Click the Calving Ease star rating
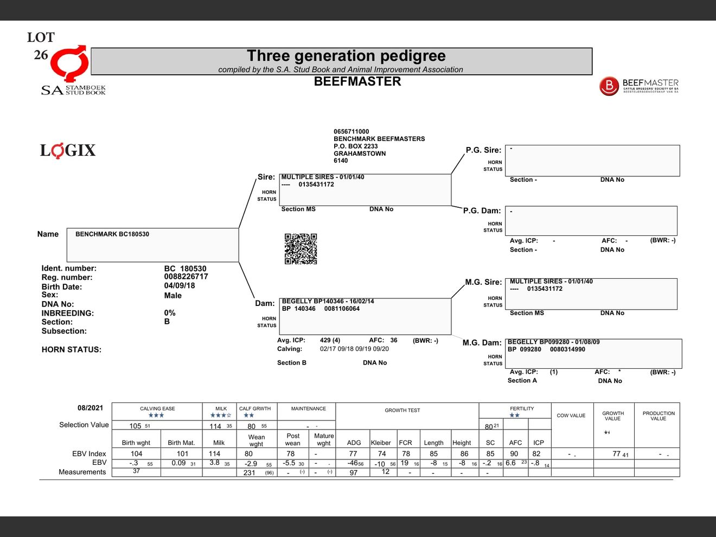 pos(156,415)
